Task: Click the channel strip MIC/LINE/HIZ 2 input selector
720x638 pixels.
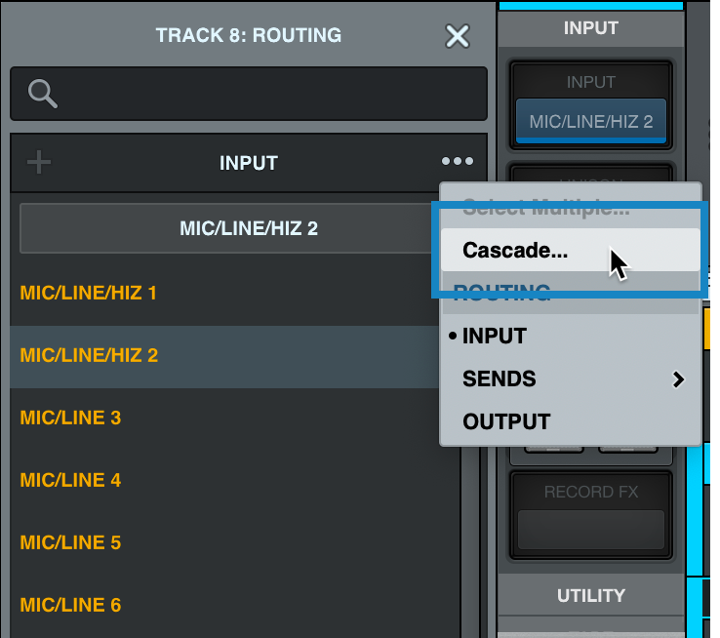Action: pos(591,121)
